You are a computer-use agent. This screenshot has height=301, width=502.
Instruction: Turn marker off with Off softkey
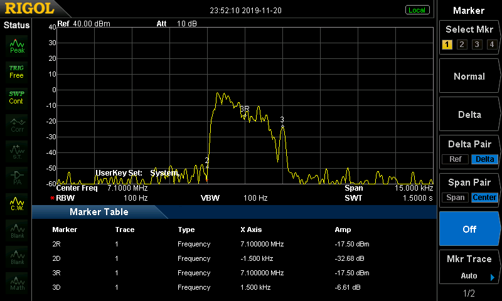tap(469, 229)
